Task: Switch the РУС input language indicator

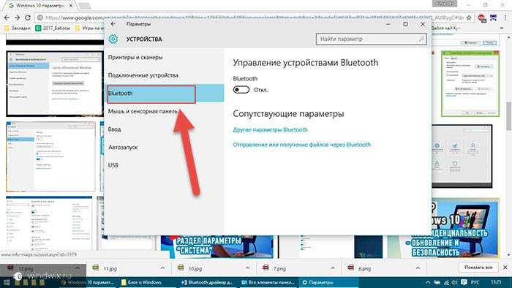Action: click(x=475, y=282)
